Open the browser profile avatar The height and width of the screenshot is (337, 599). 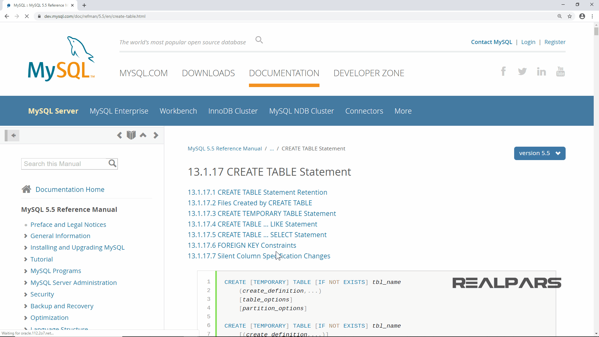[x=582, y=16]
